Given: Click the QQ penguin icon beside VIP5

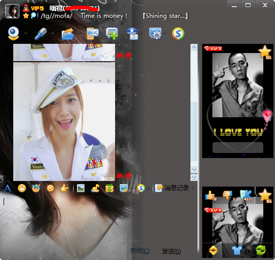Looking at the screenshot, I should coord(26,8).
